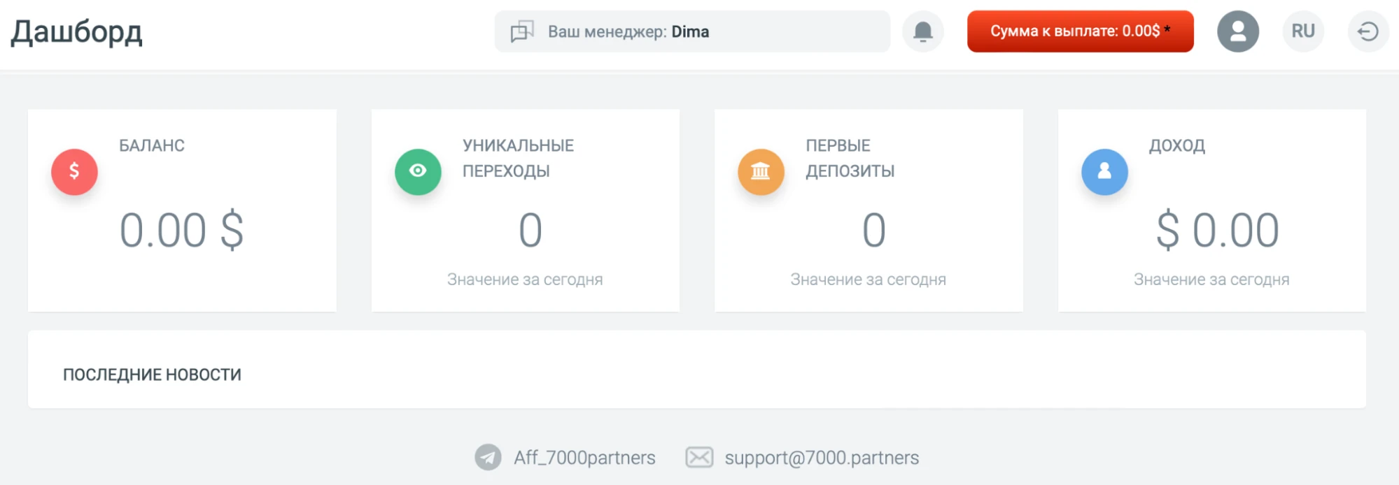Click the 'УНИКАЛЬНЫЕ ПЕРЕХОДЫ' card label
Image resolution: width=1399 pixels, height=485 pixels.
coord(518,158)
